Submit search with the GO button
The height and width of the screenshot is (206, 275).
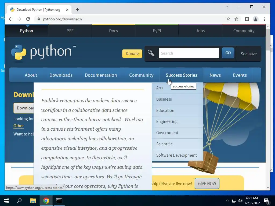point(228,53)
